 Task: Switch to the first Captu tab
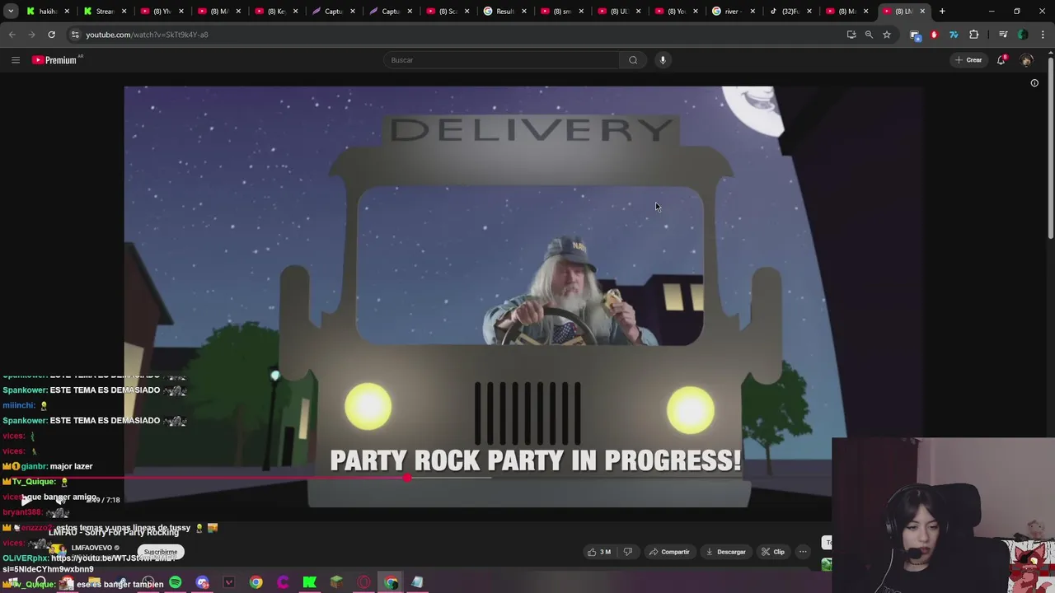(x=334, y=12)
